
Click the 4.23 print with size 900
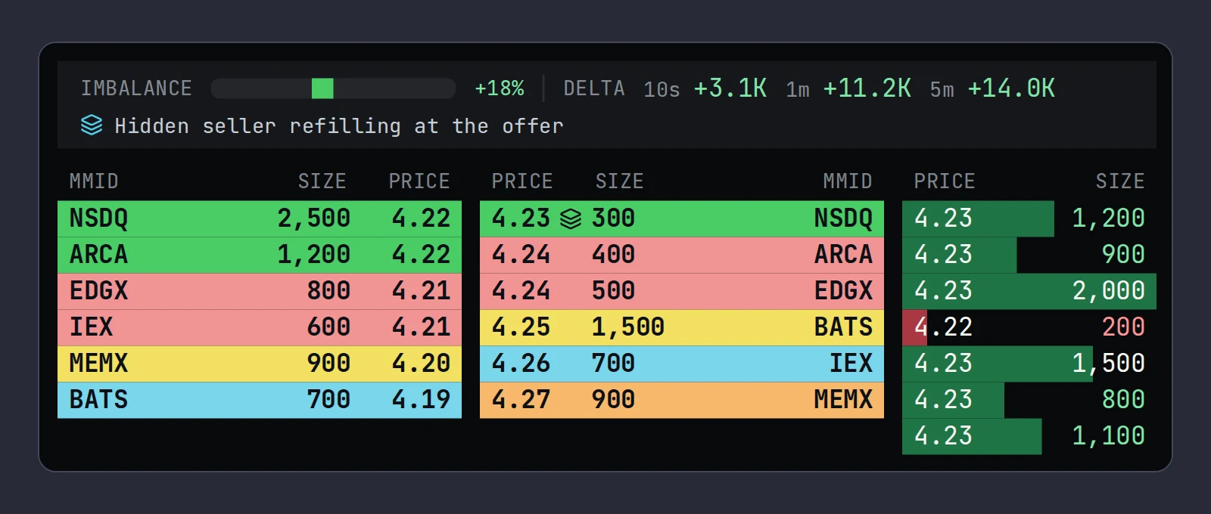pyautogui.click(x=1029, y=255)
